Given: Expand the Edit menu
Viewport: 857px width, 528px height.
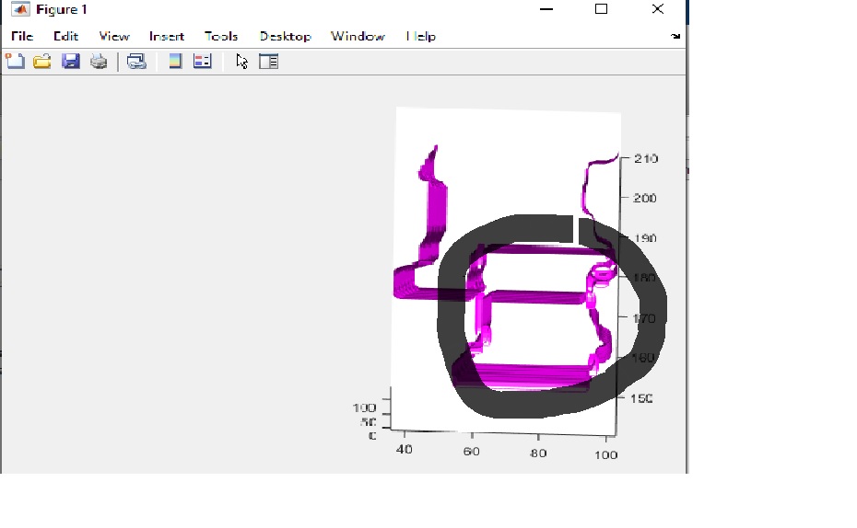Looking at the screenshot, I should point(65,37).
